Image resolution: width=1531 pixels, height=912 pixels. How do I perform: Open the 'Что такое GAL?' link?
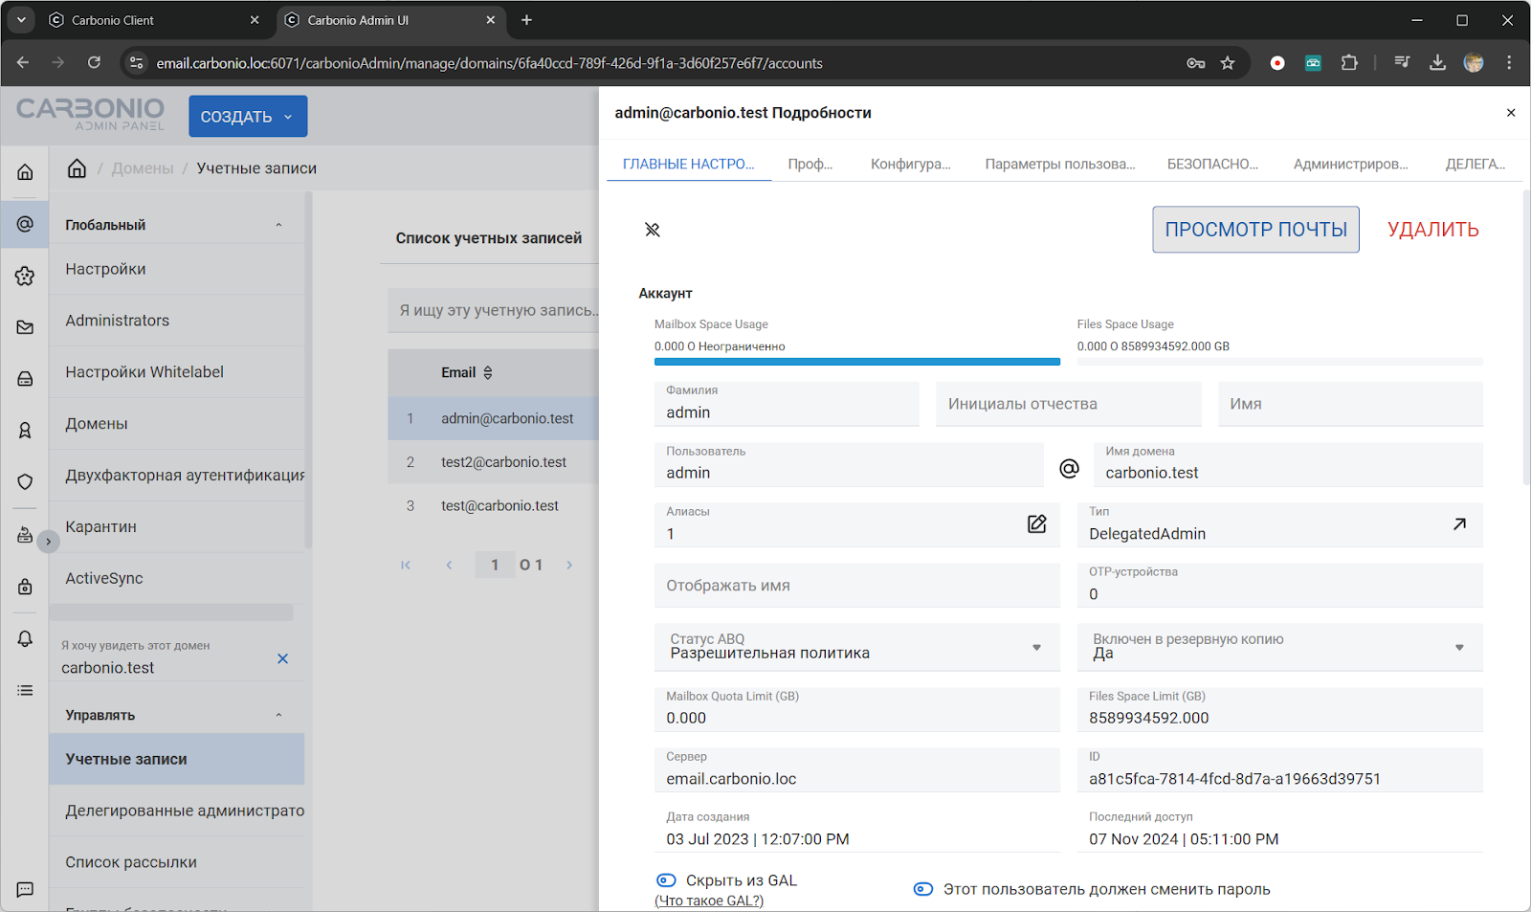(x=709, y=901)
